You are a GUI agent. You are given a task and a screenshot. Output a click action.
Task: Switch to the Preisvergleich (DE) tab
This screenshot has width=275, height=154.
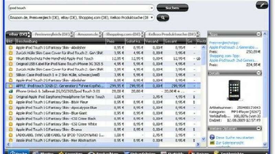52,34
